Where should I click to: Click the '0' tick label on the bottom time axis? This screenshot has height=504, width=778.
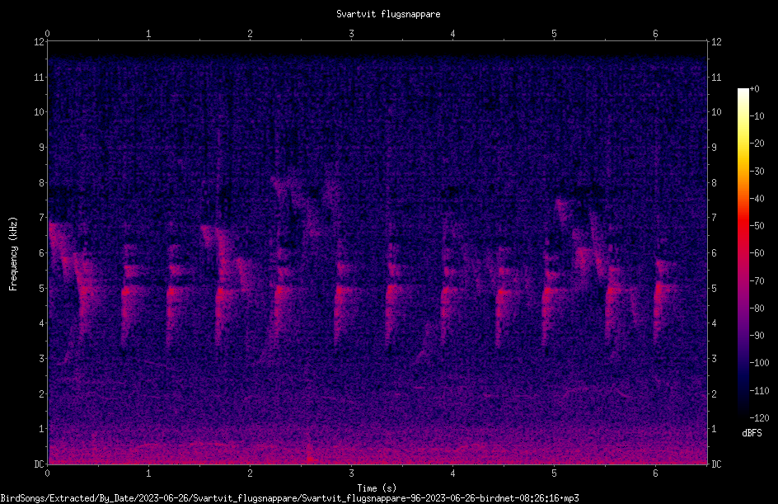point(47,473)
